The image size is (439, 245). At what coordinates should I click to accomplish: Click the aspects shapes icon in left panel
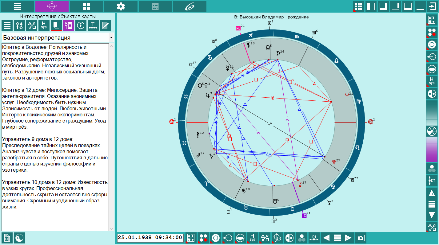tap(32, 25)
